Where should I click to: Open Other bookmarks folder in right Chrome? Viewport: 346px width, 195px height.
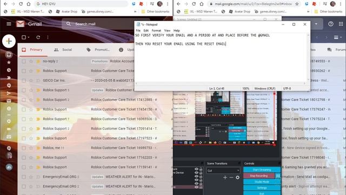coord(328,11)
